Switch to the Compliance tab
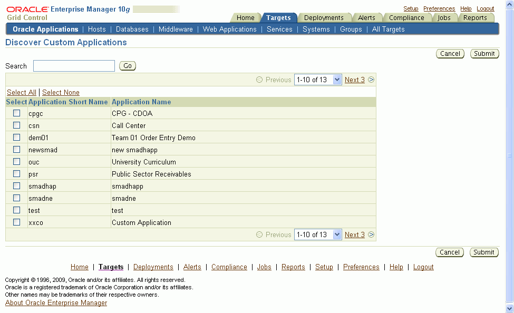The height and width of the screenshot is (313, 514). pyautogui.click(x=407, y=17)
